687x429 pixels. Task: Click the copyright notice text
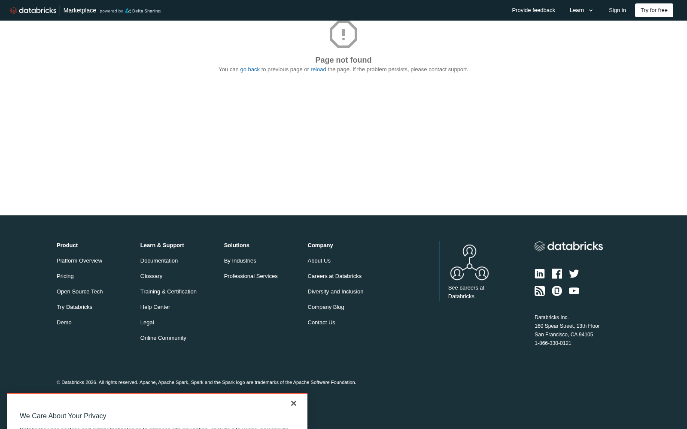[207, 382]
